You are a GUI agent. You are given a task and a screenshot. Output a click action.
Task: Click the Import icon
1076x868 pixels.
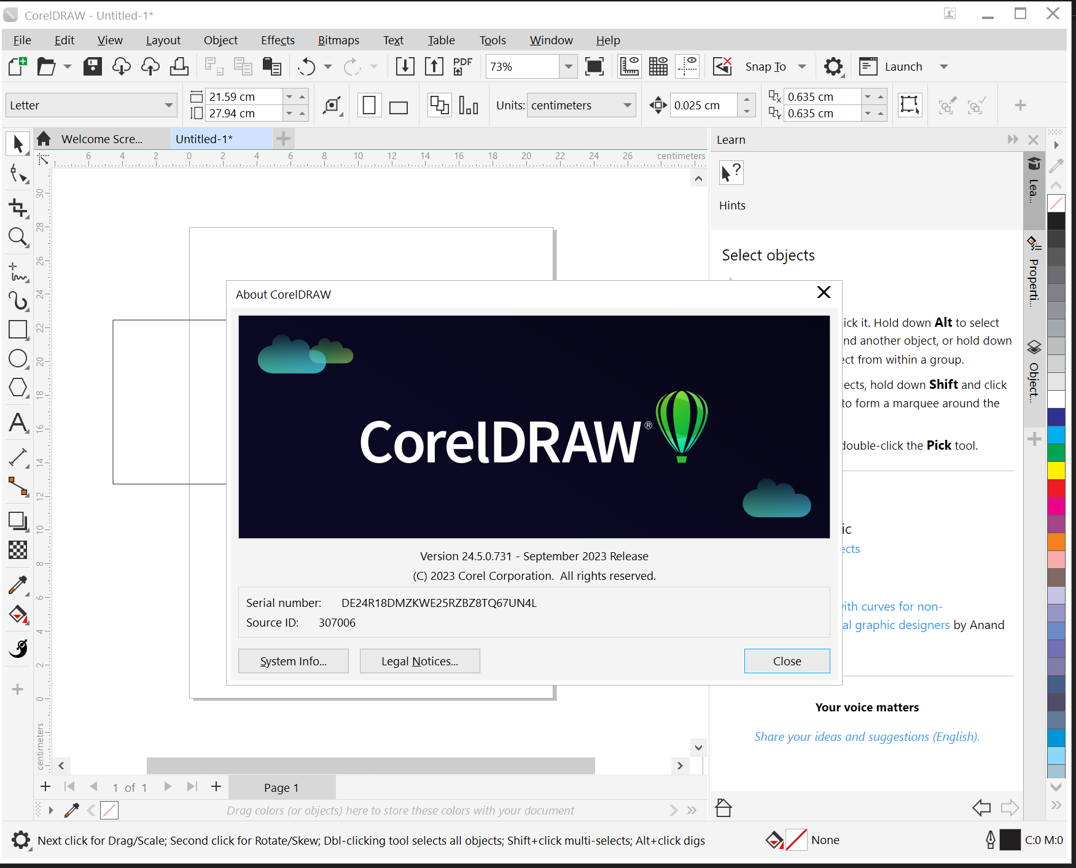[x=405, y=66]
